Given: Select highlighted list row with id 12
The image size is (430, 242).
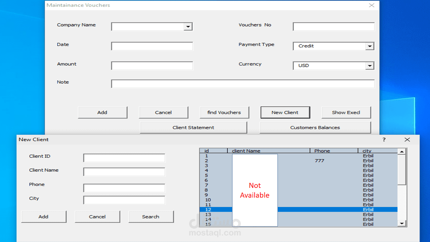Looking at the screenshot, I should [x=299, y=210].
